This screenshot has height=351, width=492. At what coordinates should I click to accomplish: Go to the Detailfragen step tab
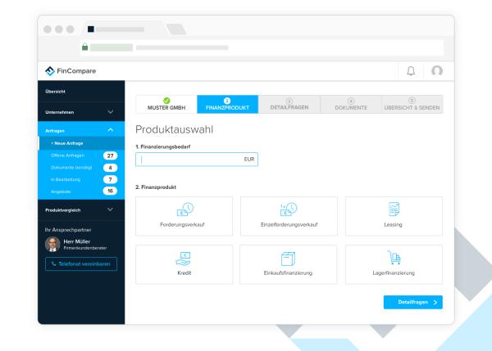[x=289, y=104]
